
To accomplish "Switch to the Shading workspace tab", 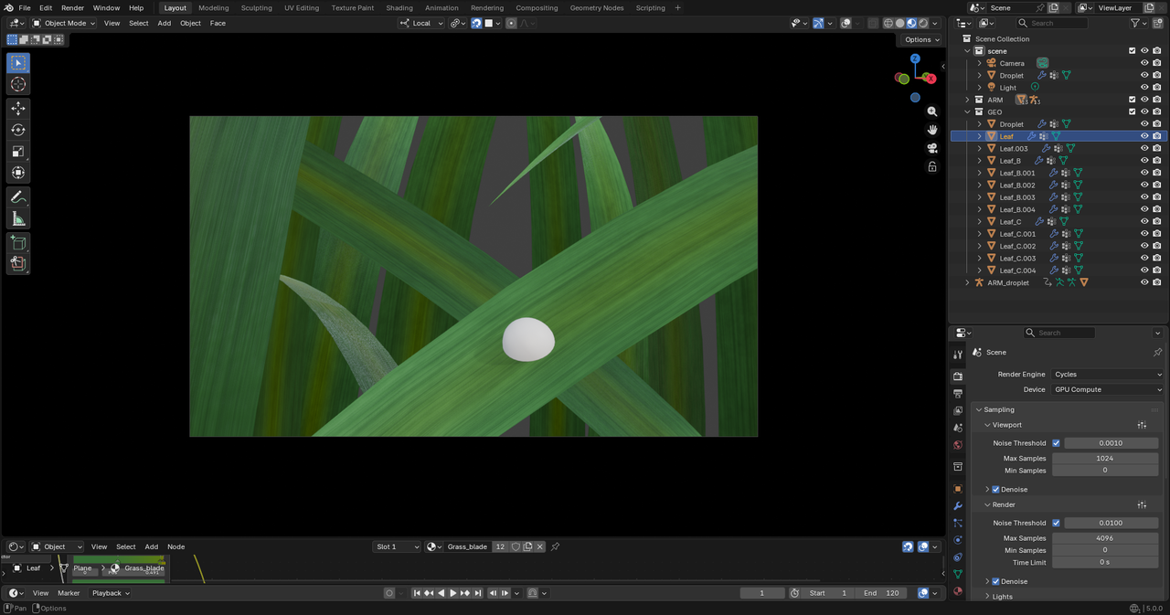I will (399, 7).
